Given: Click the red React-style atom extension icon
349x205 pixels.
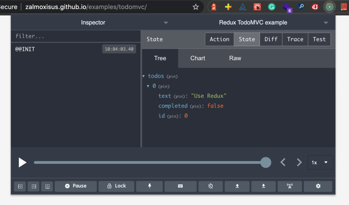Looking at the screenshot, I should point(257,7).
